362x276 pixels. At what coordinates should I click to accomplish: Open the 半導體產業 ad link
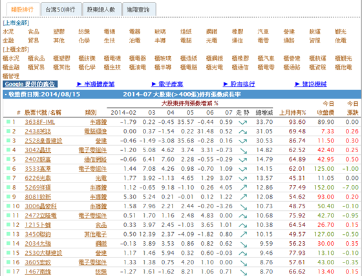[96, 84]
